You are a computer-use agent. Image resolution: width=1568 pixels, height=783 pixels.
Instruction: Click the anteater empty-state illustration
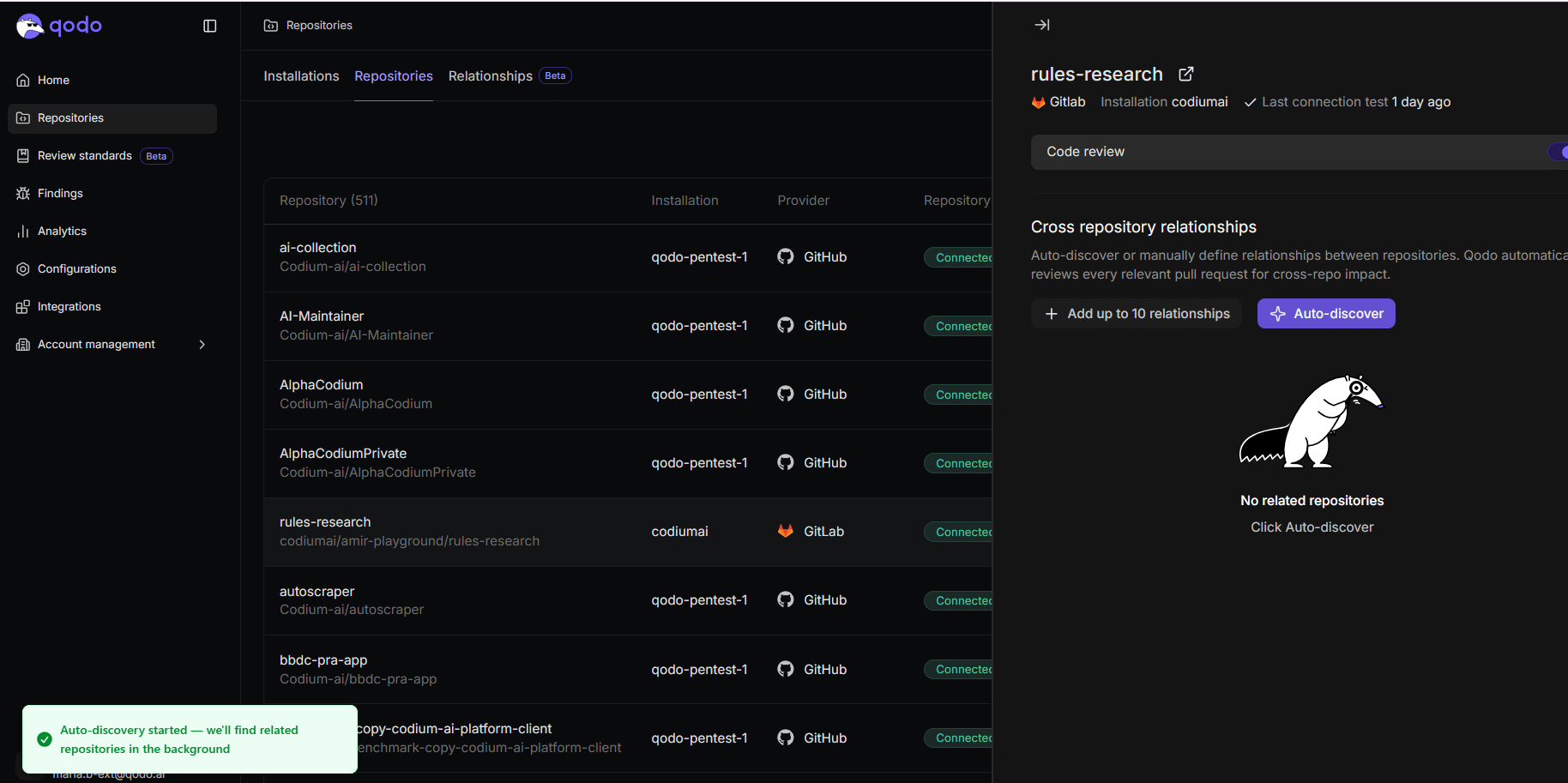coord(1312,421)
